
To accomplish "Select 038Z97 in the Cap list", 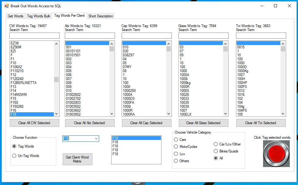I will click(144, 55).
